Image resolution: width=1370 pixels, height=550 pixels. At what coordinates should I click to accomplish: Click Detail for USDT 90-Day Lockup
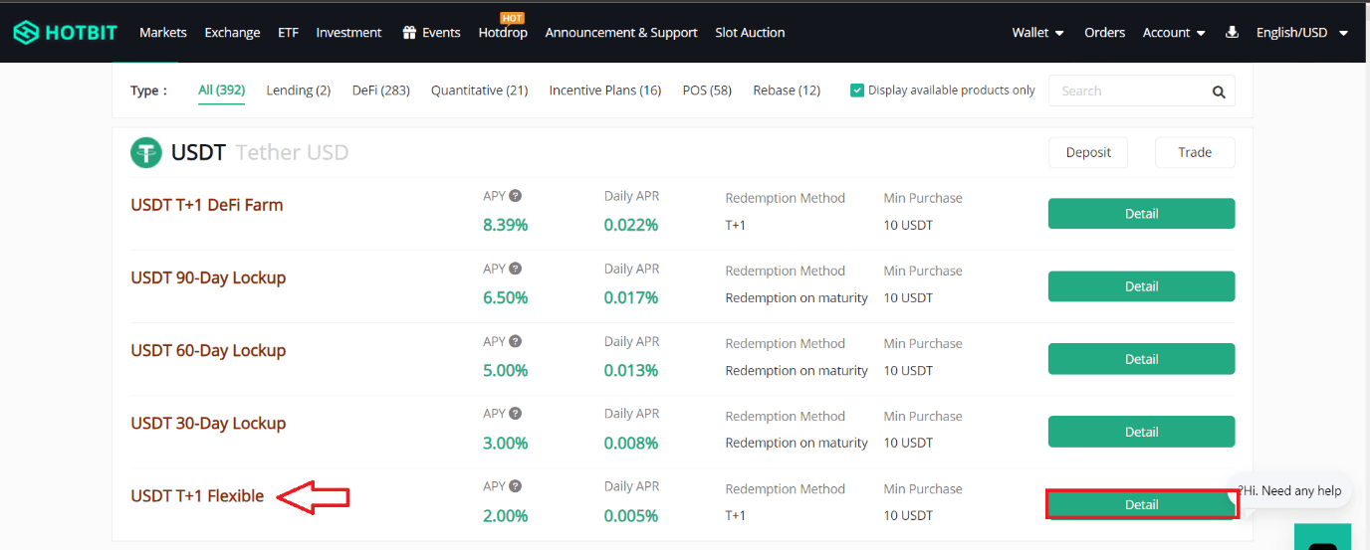point(1142,285)
